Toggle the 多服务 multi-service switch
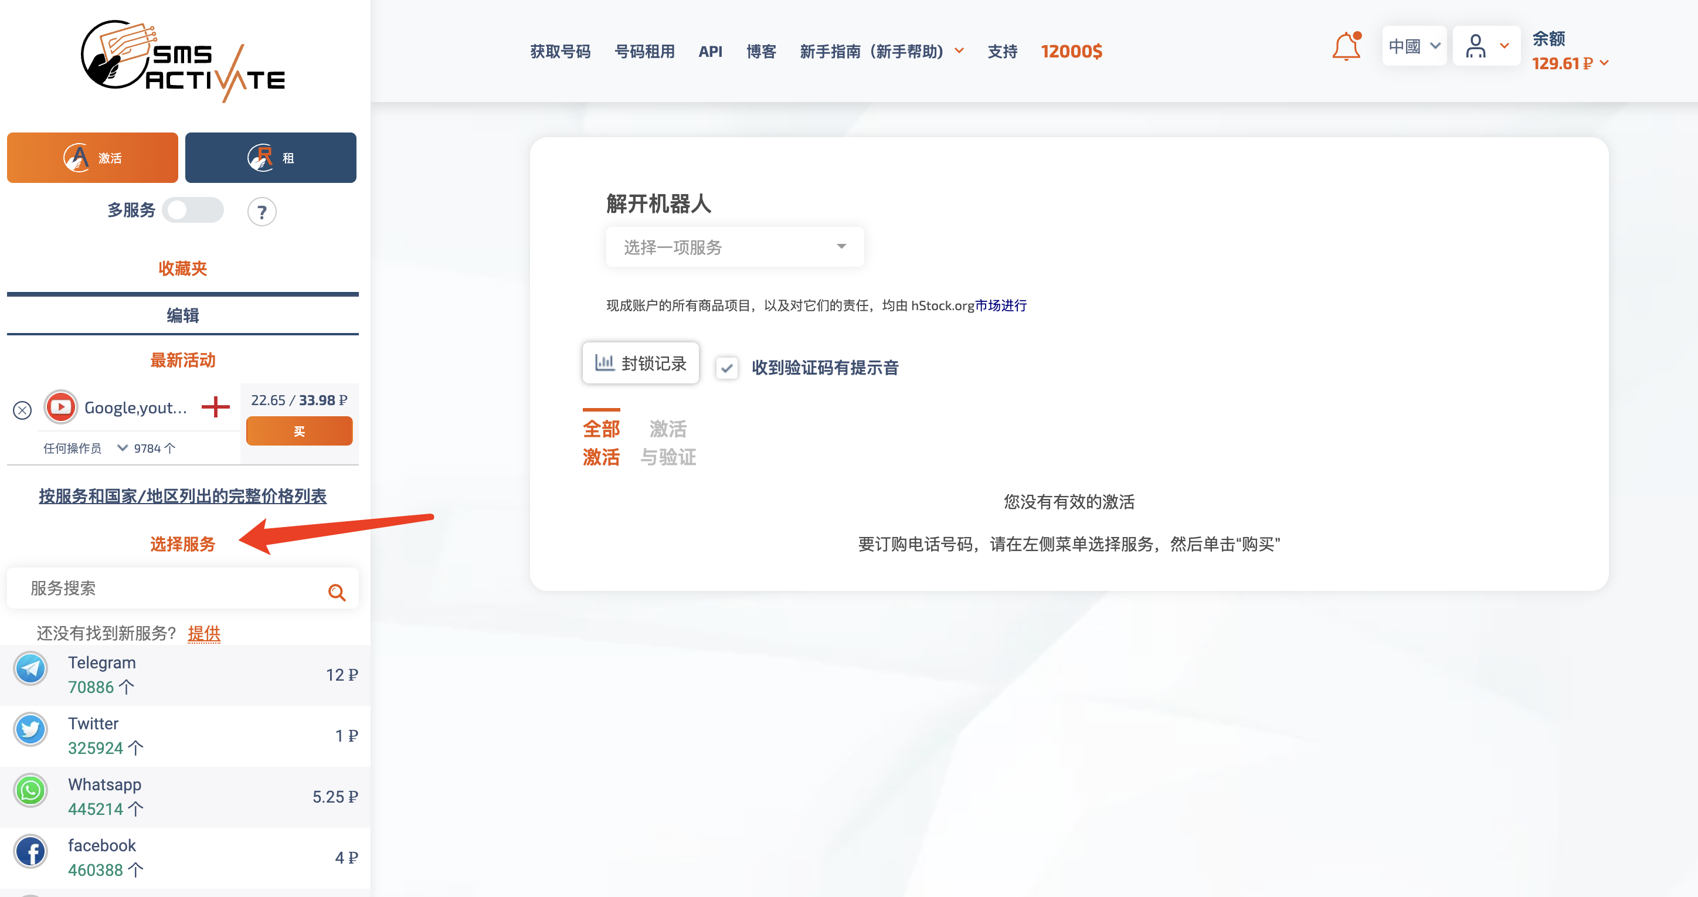 193,210
